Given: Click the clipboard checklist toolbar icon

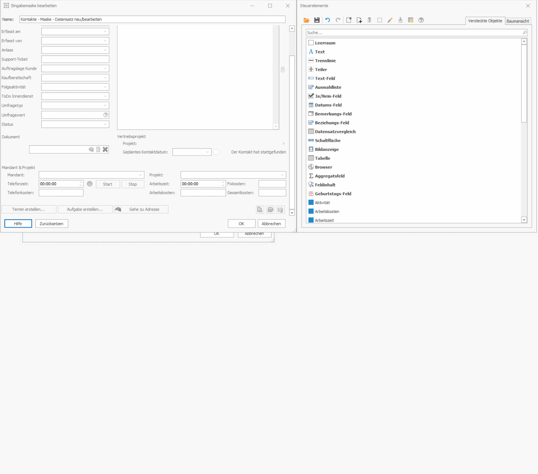Looking at the screenshot, I should (369, 20).
